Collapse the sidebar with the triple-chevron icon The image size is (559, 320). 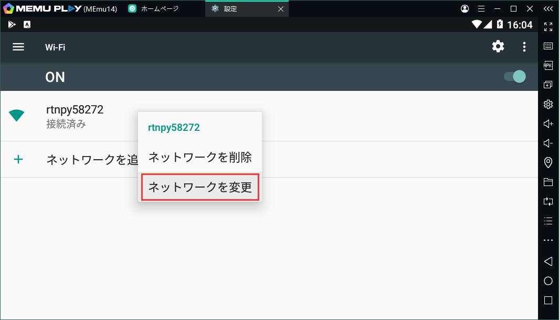[x=548, y=9]
